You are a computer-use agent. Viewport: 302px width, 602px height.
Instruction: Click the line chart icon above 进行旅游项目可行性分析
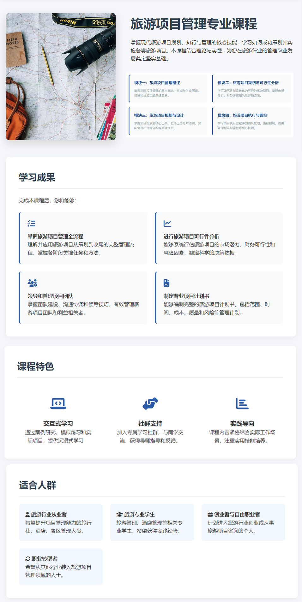[x=167, y=224]
